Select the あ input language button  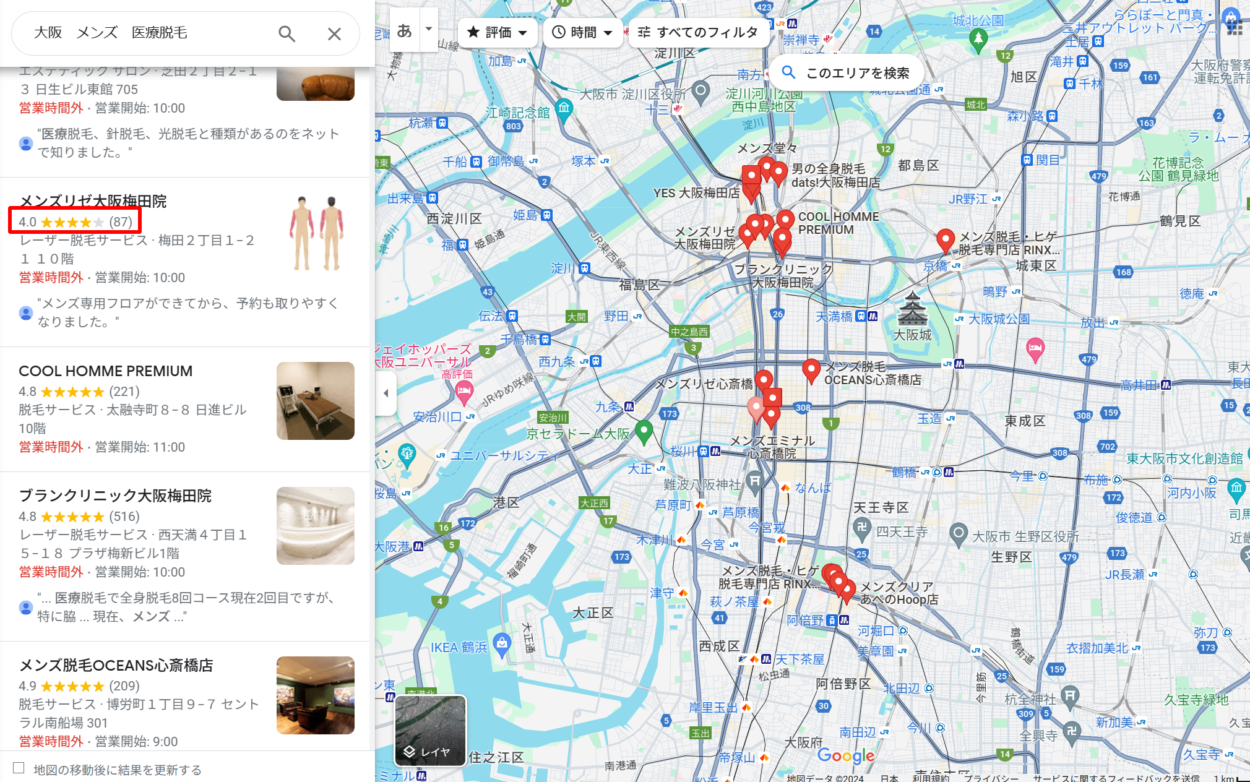point(405,30)
